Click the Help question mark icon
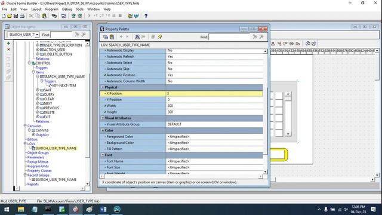 tap(146, 16)
